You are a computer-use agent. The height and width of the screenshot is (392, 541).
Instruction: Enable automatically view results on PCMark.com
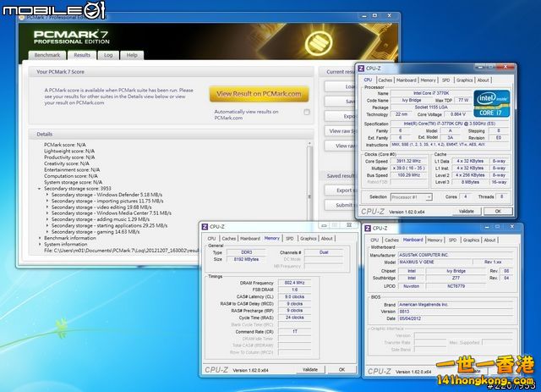[307, 112]
